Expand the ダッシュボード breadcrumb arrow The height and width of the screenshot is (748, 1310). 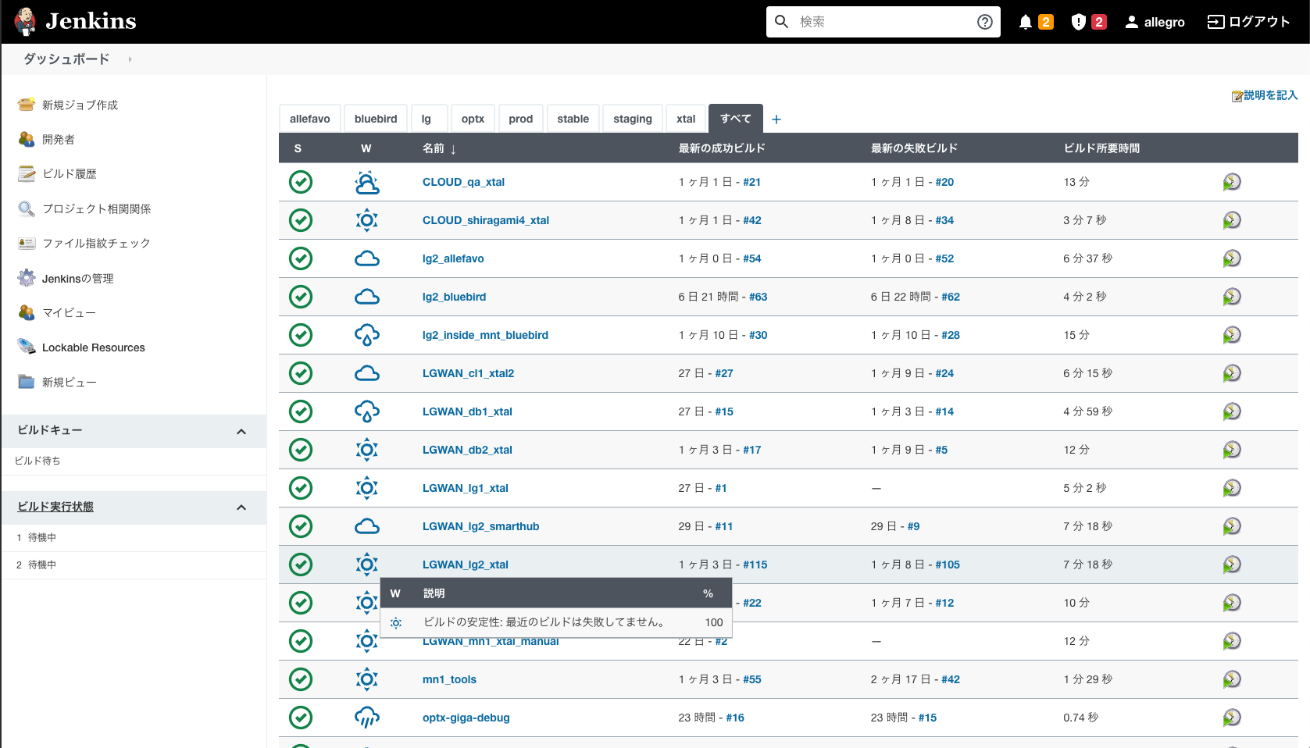pyautogui.click(x=130, y=59)
